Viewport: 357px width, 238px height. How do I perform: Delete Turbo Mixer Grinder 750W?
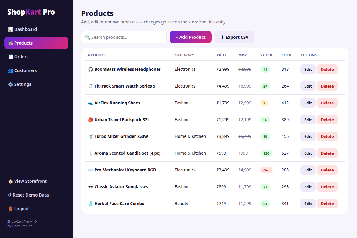(x=327, y=136)
